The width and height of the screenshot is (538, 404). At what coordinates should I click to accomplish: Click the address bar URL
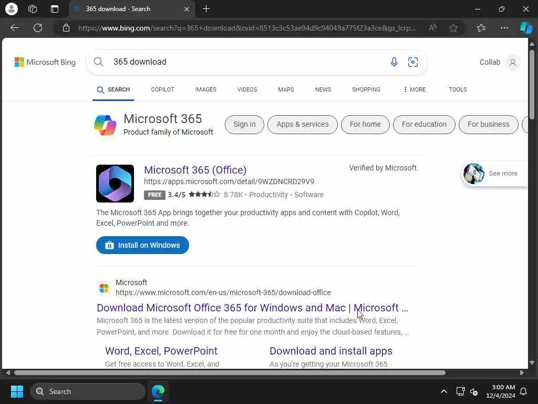click(247, 28)
